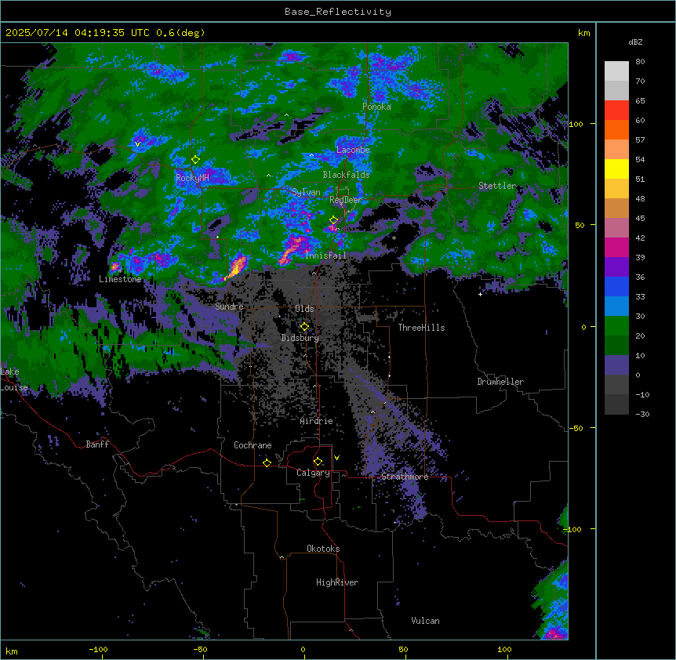Click the Stettler city label
The width and height of the screenshot is (676, 660).
coord(497,186)
